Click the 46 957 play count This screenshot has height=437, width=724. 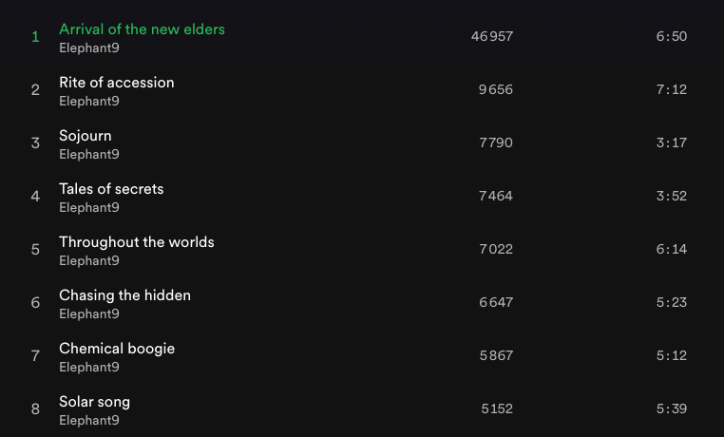pyautogui.click(x=492, y=37)
